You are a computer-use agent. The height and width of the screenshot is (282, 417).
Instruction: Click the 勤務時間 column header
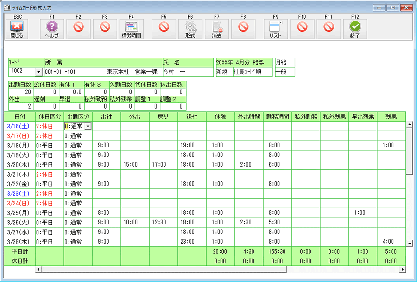[278, 116]
